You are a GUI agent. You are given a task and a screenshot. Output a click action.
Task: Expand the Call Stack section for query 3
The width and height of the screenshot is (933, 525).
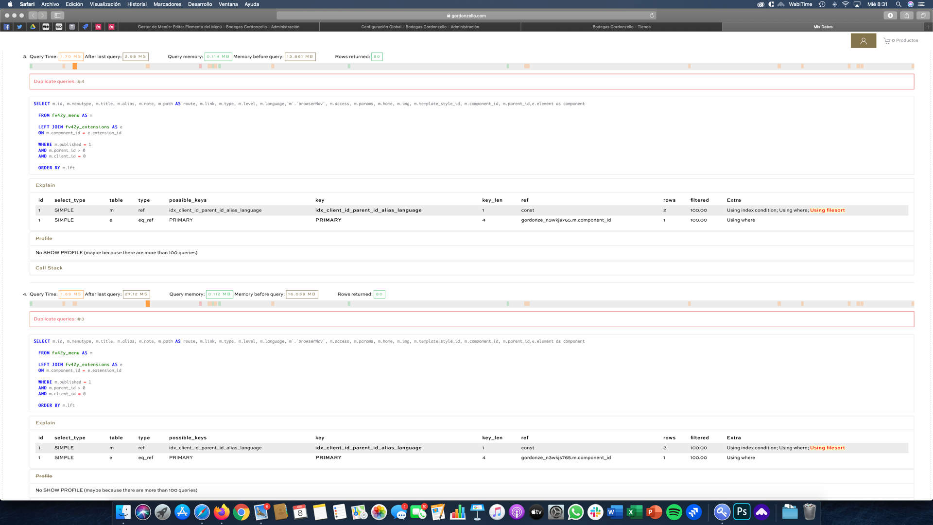pyautogui.click(x=49, y=268)
